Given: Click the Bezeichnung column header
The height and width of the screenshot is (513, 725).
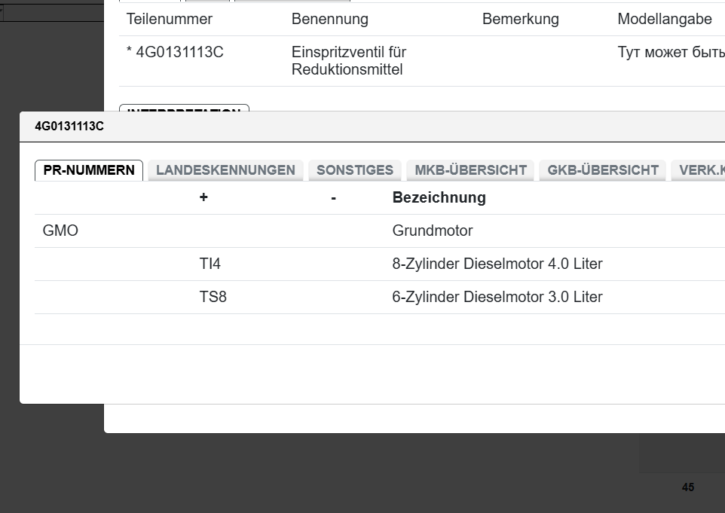Looking at the screenshot, I should click(438, 197).
